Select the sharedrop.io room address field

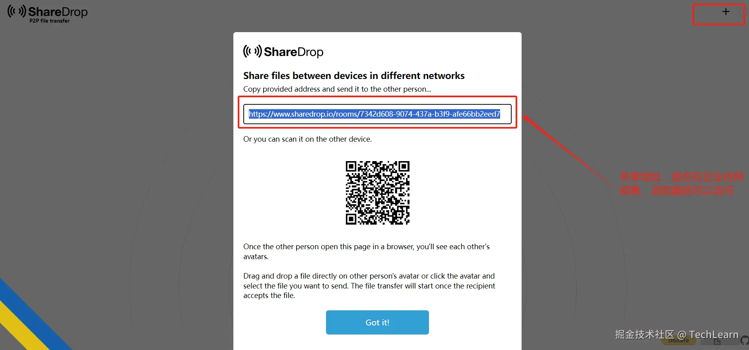tap(377, 114)
